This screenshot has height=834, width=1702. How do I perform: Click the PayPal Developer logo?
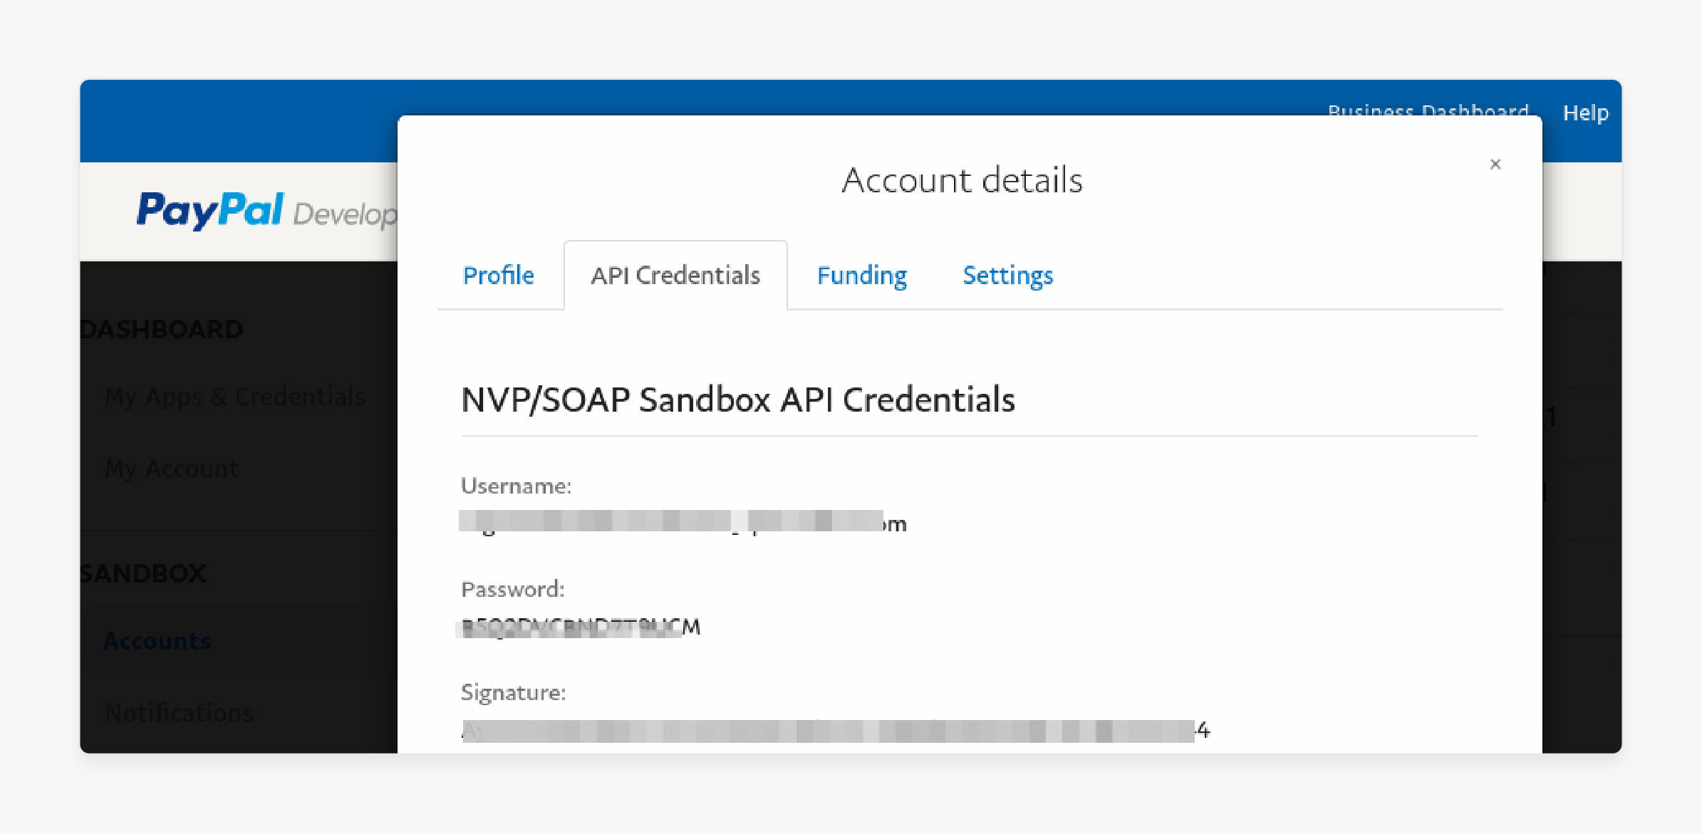266,211
